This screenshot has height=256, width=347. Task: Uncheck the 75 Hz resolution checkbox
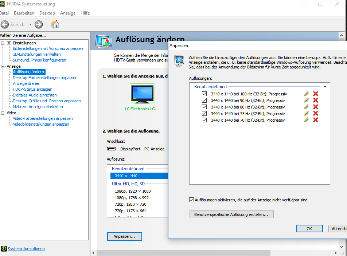pos(204,113)
